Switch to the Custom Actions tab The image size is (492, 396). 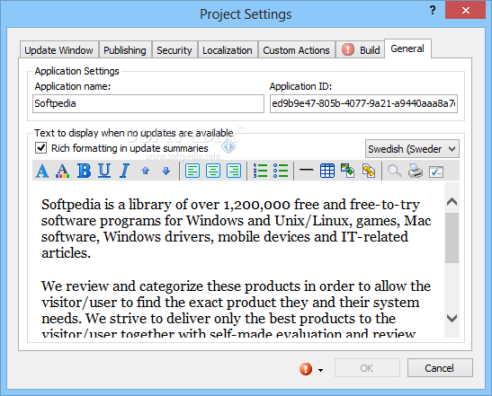pyautogui.click(x=296, y=50)
